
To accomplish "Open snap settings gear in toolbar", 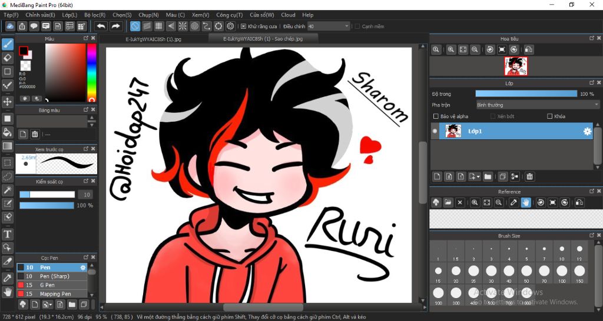I will pyautogui.click(x=230, y=26).
